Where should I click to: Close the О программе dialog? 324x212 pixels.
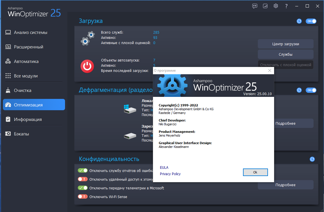pyautogui.click(x=269, y=70)
